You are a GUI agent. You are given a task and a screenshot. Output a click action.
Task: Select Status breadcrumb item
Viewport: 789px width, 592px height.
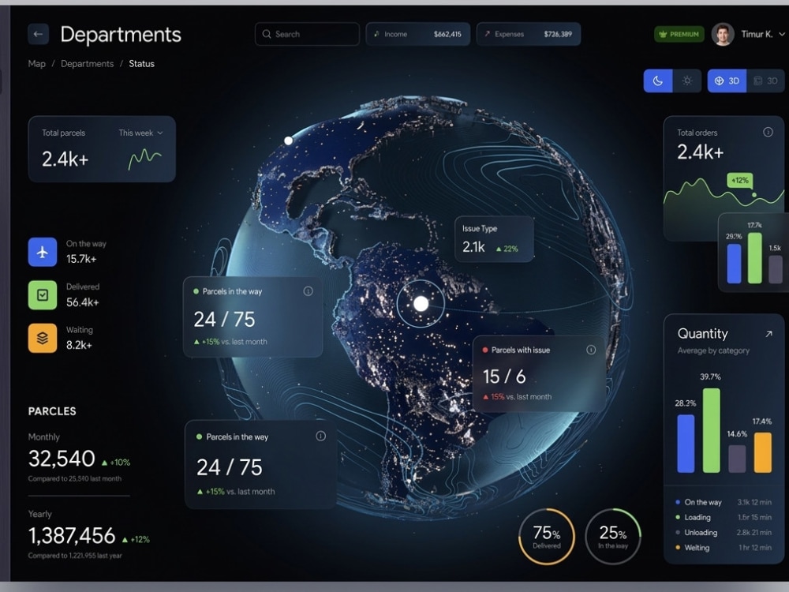click(x=141, y=63)
